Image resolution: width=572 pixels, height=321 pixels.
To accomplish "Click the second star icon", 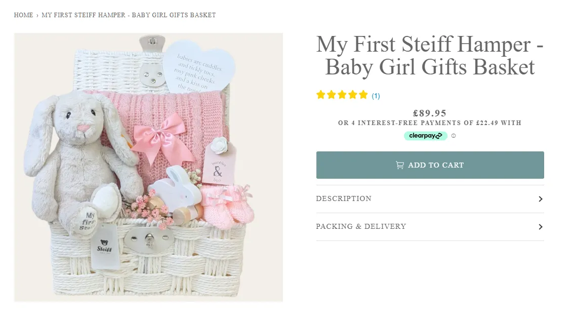I will (x=331, y=94).
